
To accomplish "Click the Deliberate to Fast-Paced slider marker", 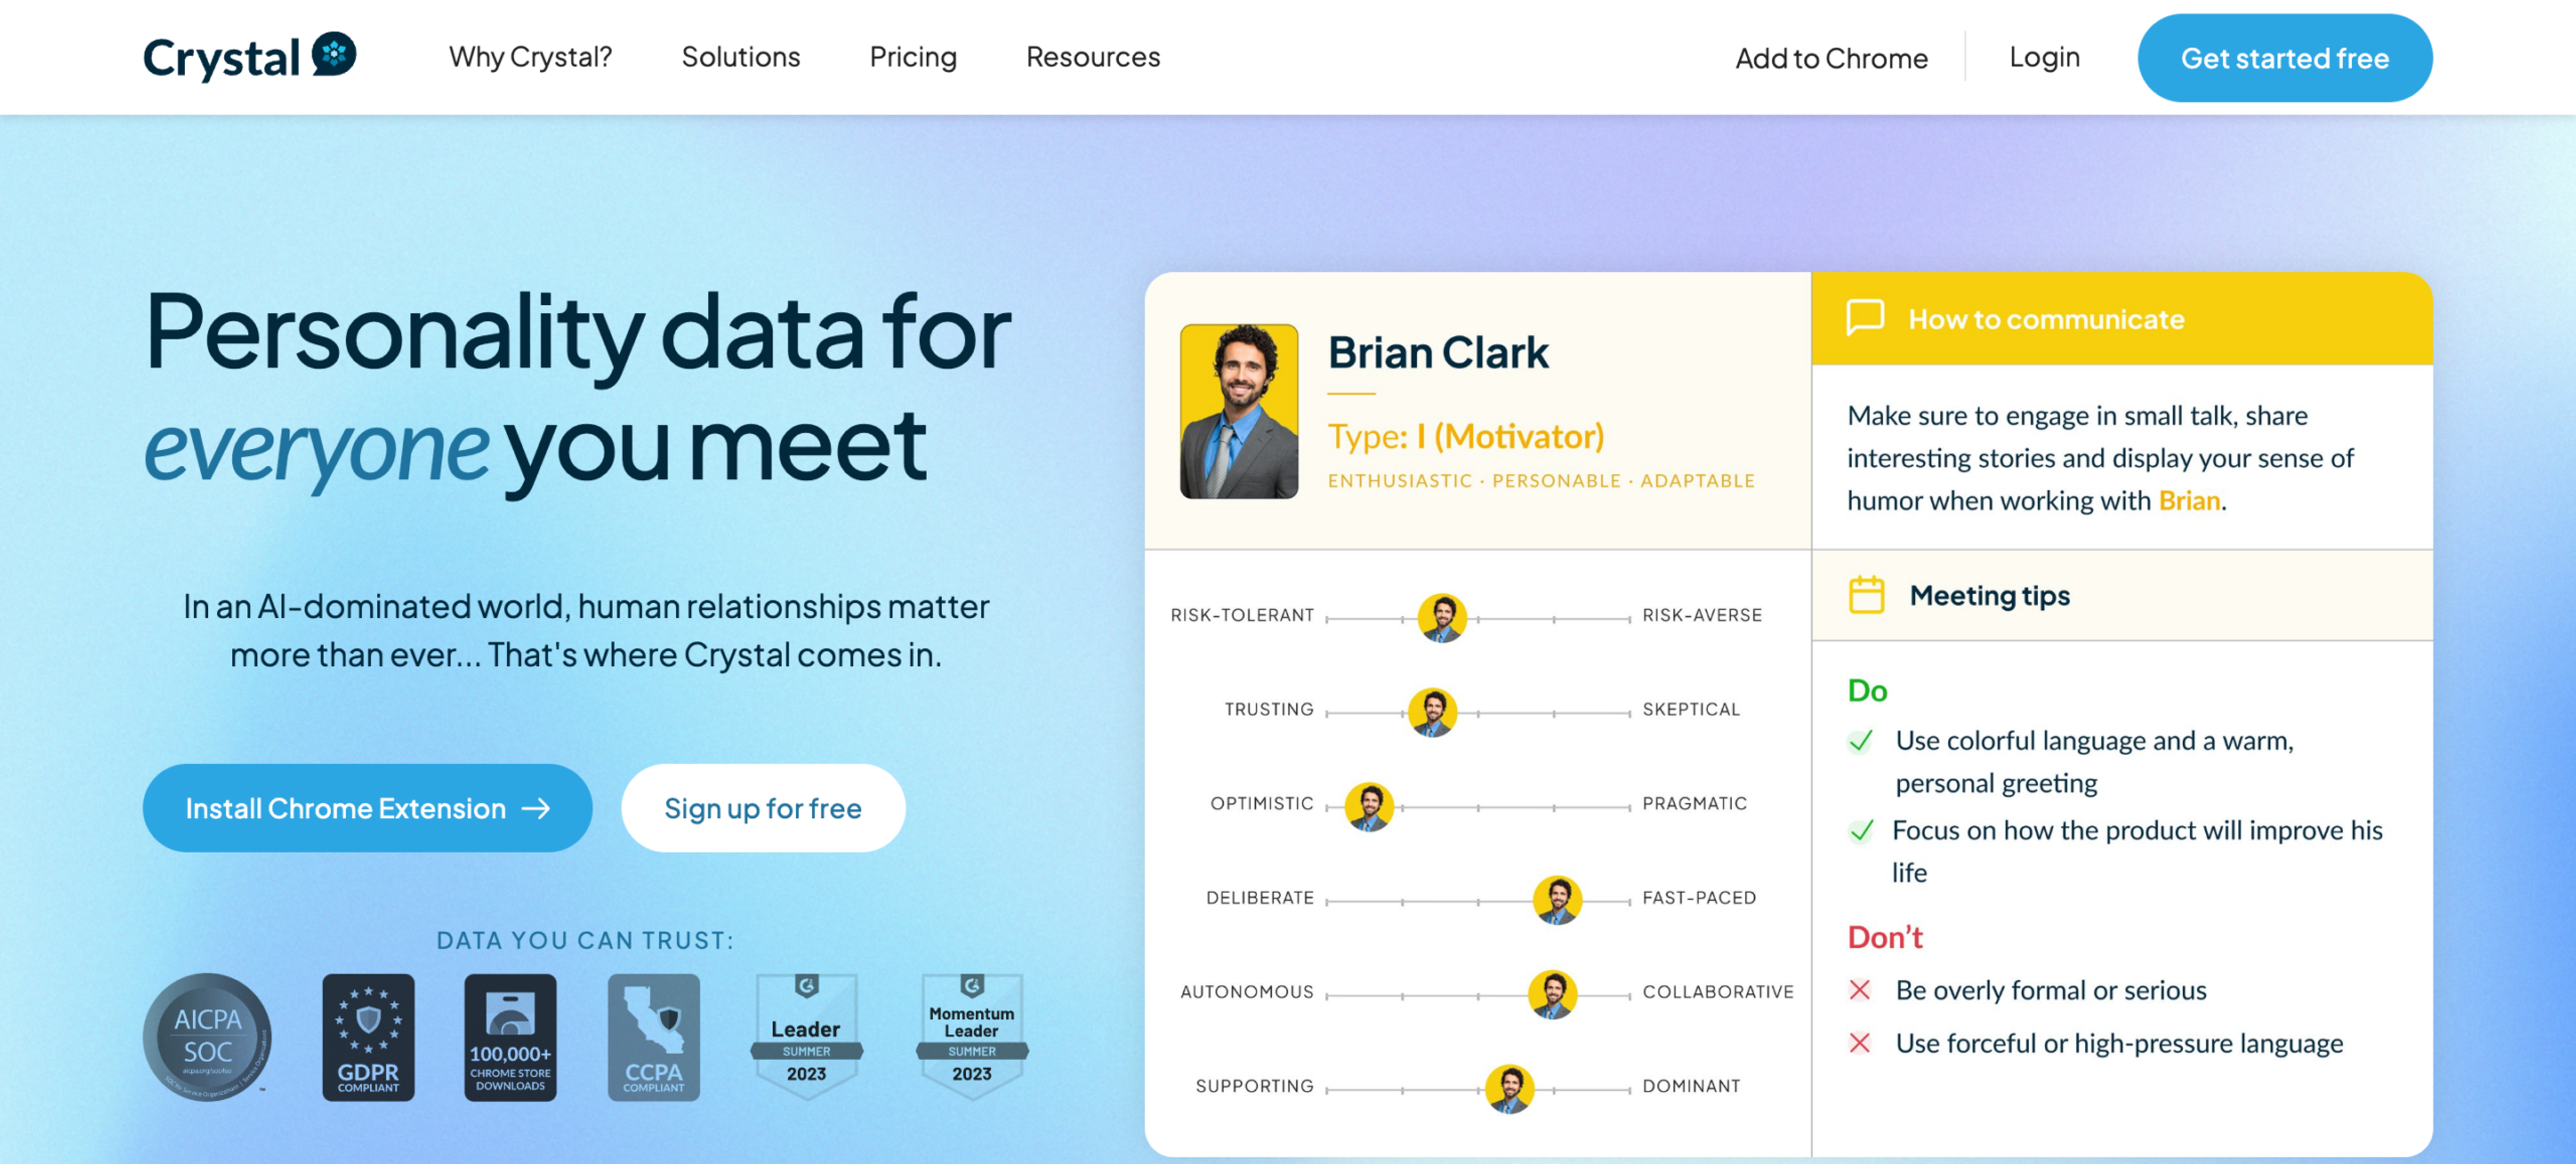I will [x=1557, y=900].
